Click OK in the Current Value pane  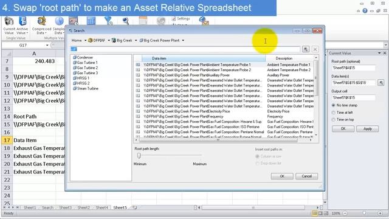tap(343, 128)
